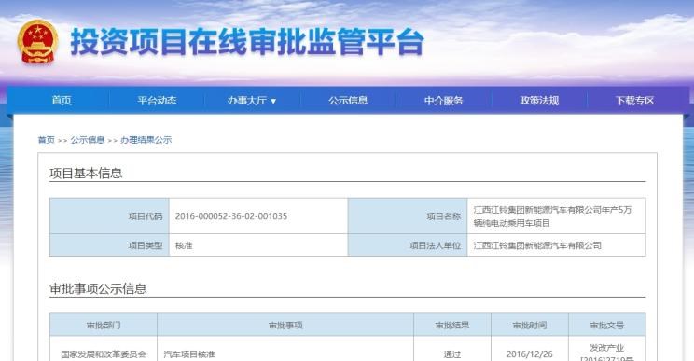Follow the 办理结果公示 breadcrumb link
The image size is (694, 361).
click(146, 140)
